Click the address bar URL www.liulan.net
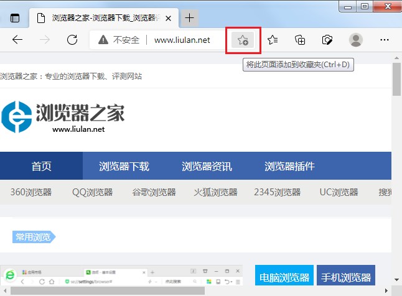The height and width of the screenshot is (296, 402). pyautogui.click(x=182, y=40)
